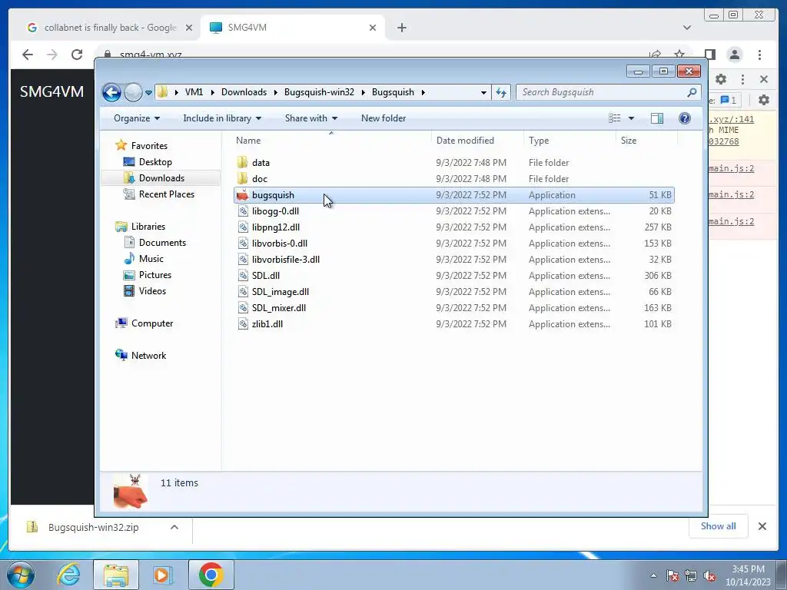Sort by the Size column header
This screenshot has height=590, width=787.
(629, 141)
